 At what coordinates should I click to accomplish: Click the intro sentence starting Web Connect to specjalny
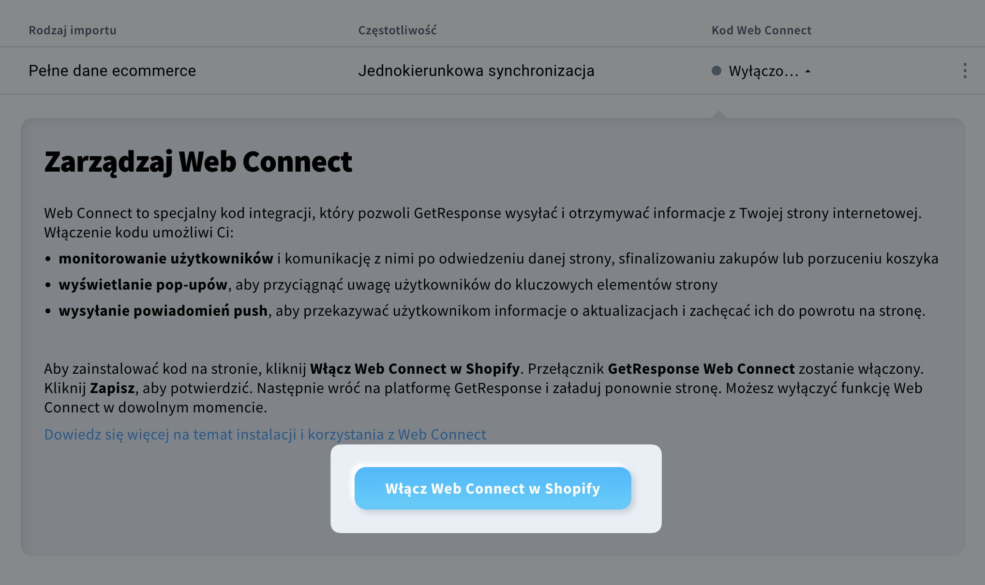point(483,213)
